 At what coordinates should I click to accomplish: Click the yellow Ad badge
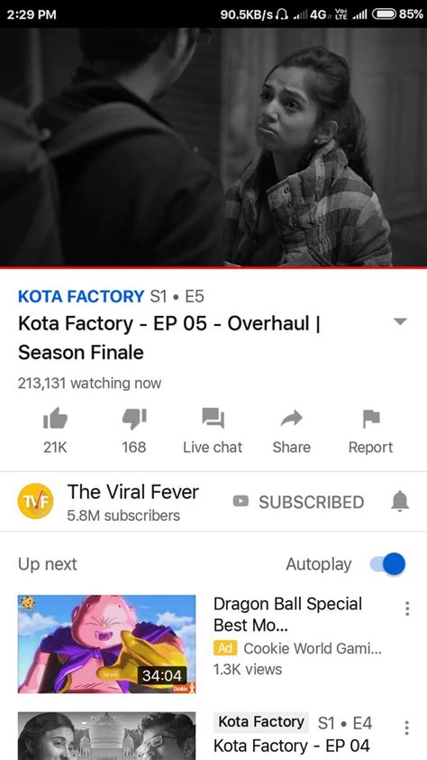pyautogui.click(x=225, y=648)
